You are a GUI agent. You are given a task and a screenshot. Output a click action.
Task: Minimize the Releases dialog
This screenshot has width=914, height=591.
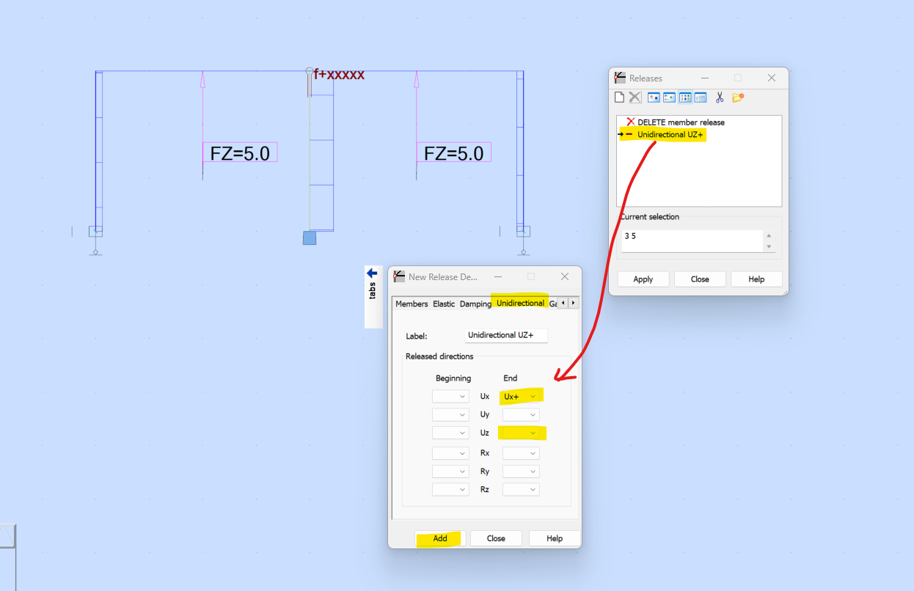pyautogui.click(x=704, y=78)
